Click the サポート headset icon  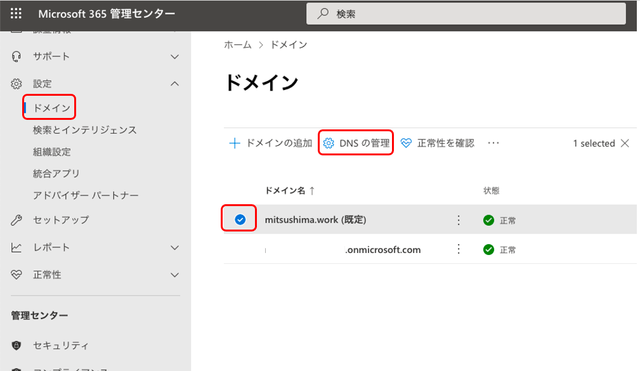click(x=16, y=56)
